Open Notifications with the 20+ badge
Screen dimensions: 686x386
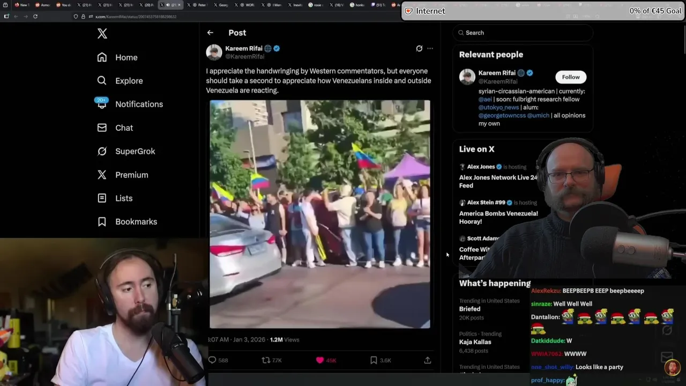click(x=129, y=103)
